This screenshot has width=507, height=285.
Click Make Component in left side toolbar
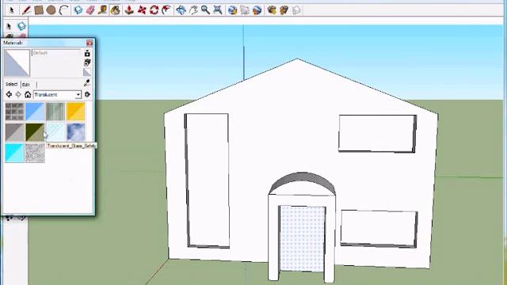[21, 26]
